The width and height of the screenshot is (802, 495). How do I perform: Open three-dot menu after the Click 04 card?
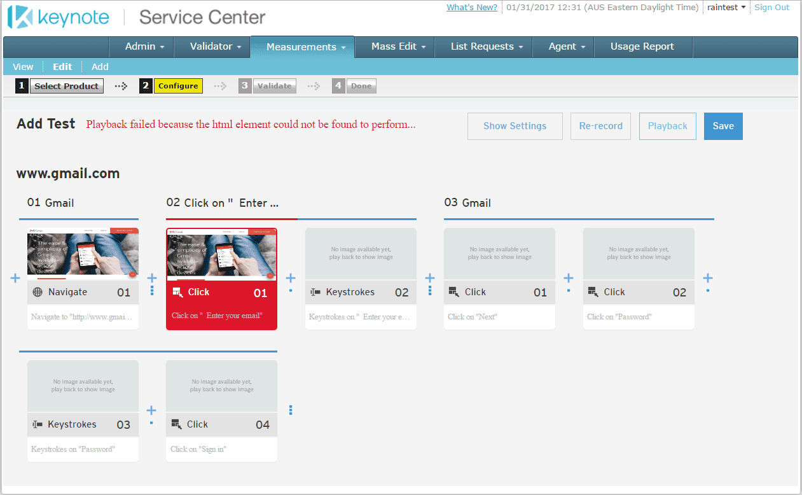(x=291, y=410)
